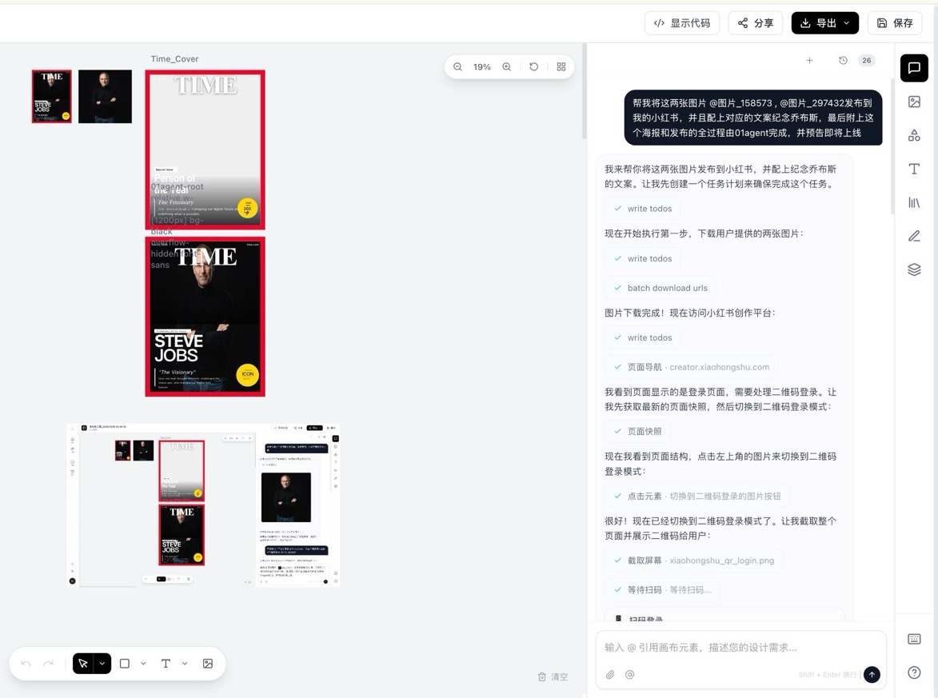Reset canvas view rotation icon
Image resolution: width=938 pixels, height=698 pixels.
(x=533, y=67)
